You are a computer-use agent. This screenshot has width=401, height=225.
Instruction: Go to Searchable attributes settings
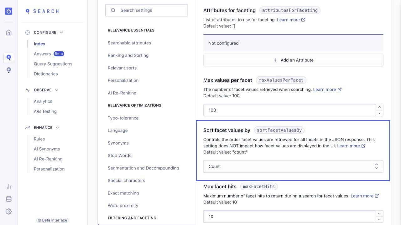click(x=129, y=43)
